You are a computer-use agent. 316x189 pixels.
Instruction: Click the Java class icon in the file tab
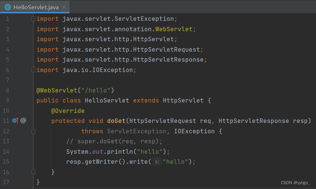click(x=7, y=7)
